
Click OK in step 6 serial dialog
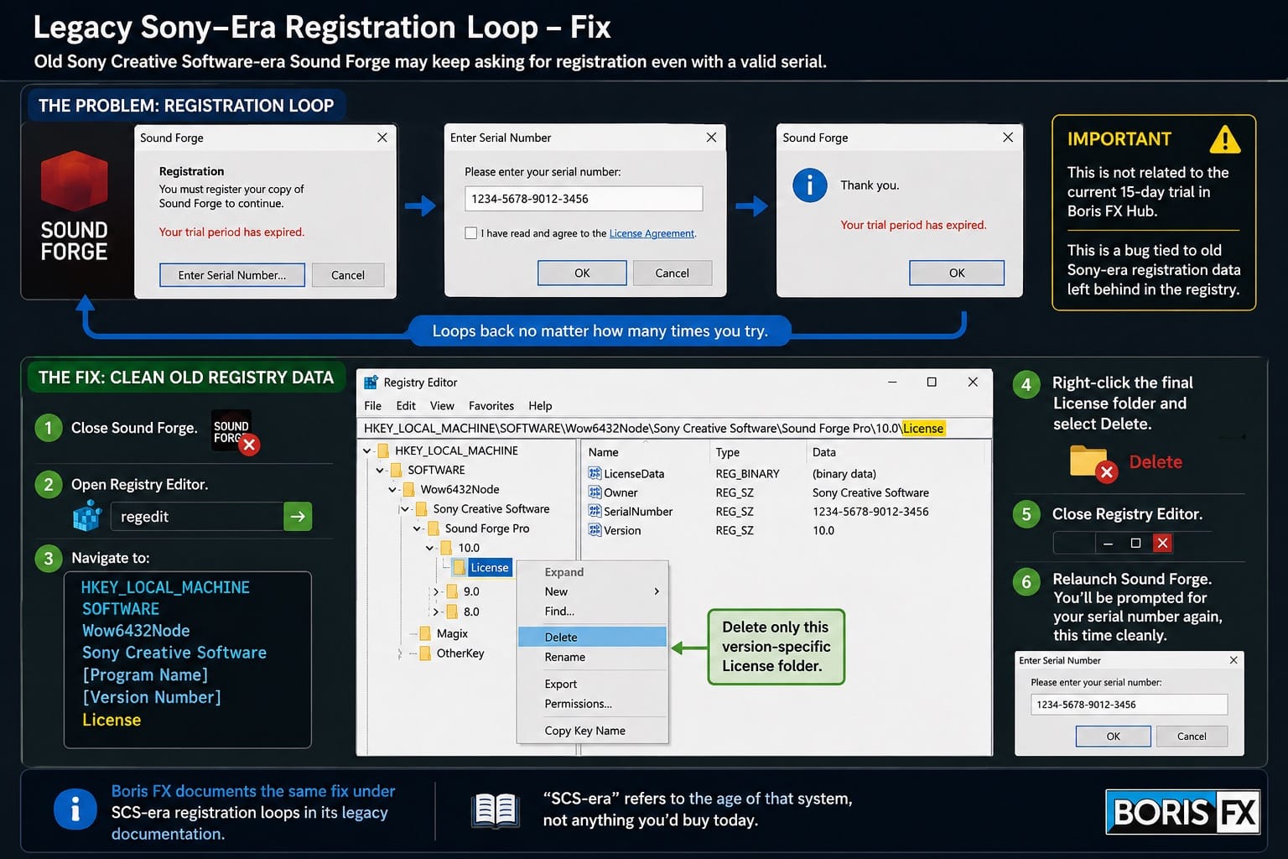[x=1114, y=737]
